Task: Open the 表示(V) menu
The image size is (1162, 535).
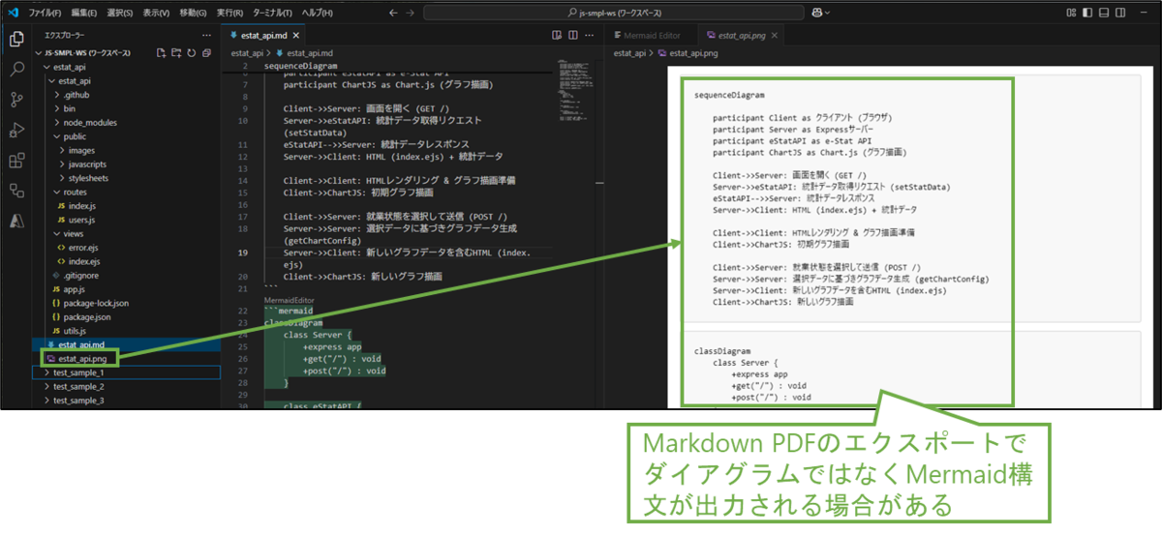Action: (155, 13)
